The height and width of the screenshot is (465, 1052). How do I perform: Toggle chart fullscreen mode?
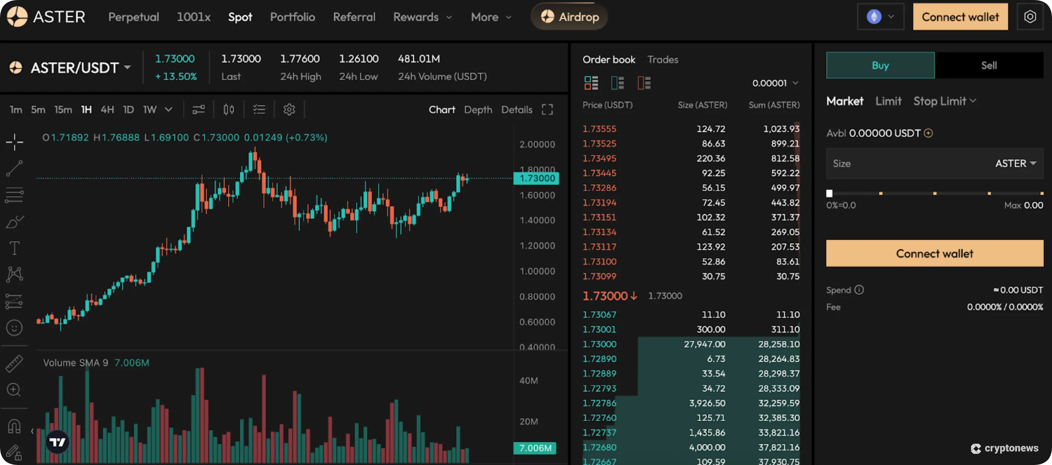(x=547, y=109)
